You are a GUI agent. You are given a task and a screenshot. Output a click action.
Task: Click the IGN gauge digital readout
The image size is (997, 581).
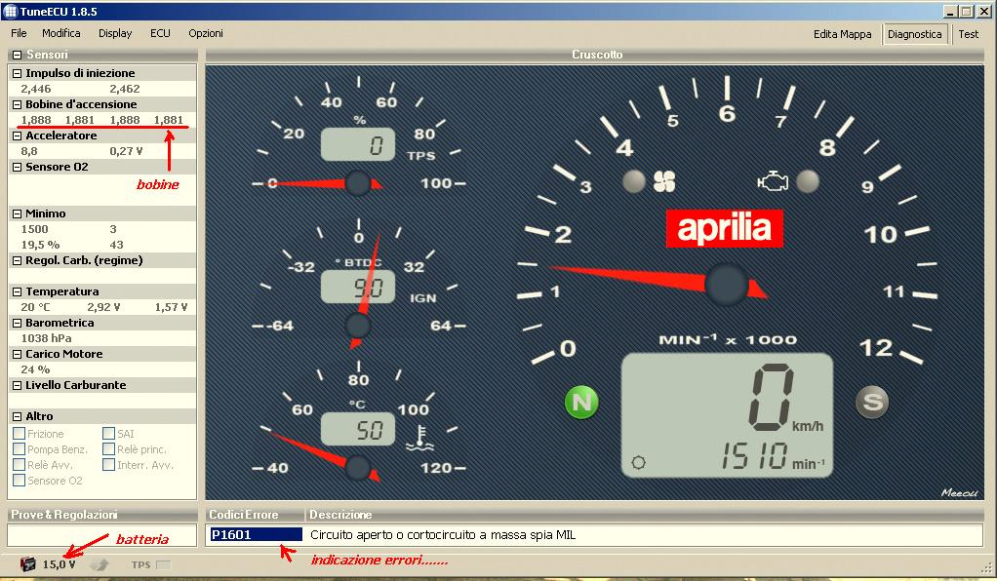point(357,287)
